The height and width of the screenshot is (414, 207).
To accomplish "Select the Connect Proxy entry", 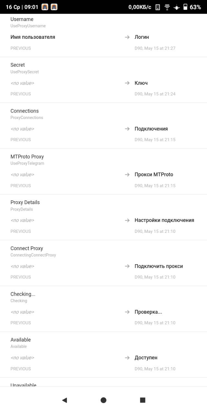I will click(27, 248).
